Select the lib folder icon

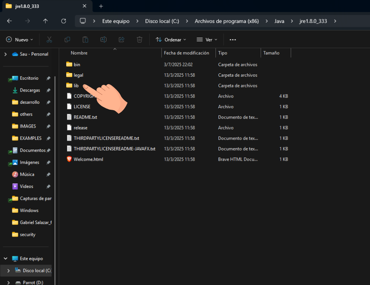[69, 86]
